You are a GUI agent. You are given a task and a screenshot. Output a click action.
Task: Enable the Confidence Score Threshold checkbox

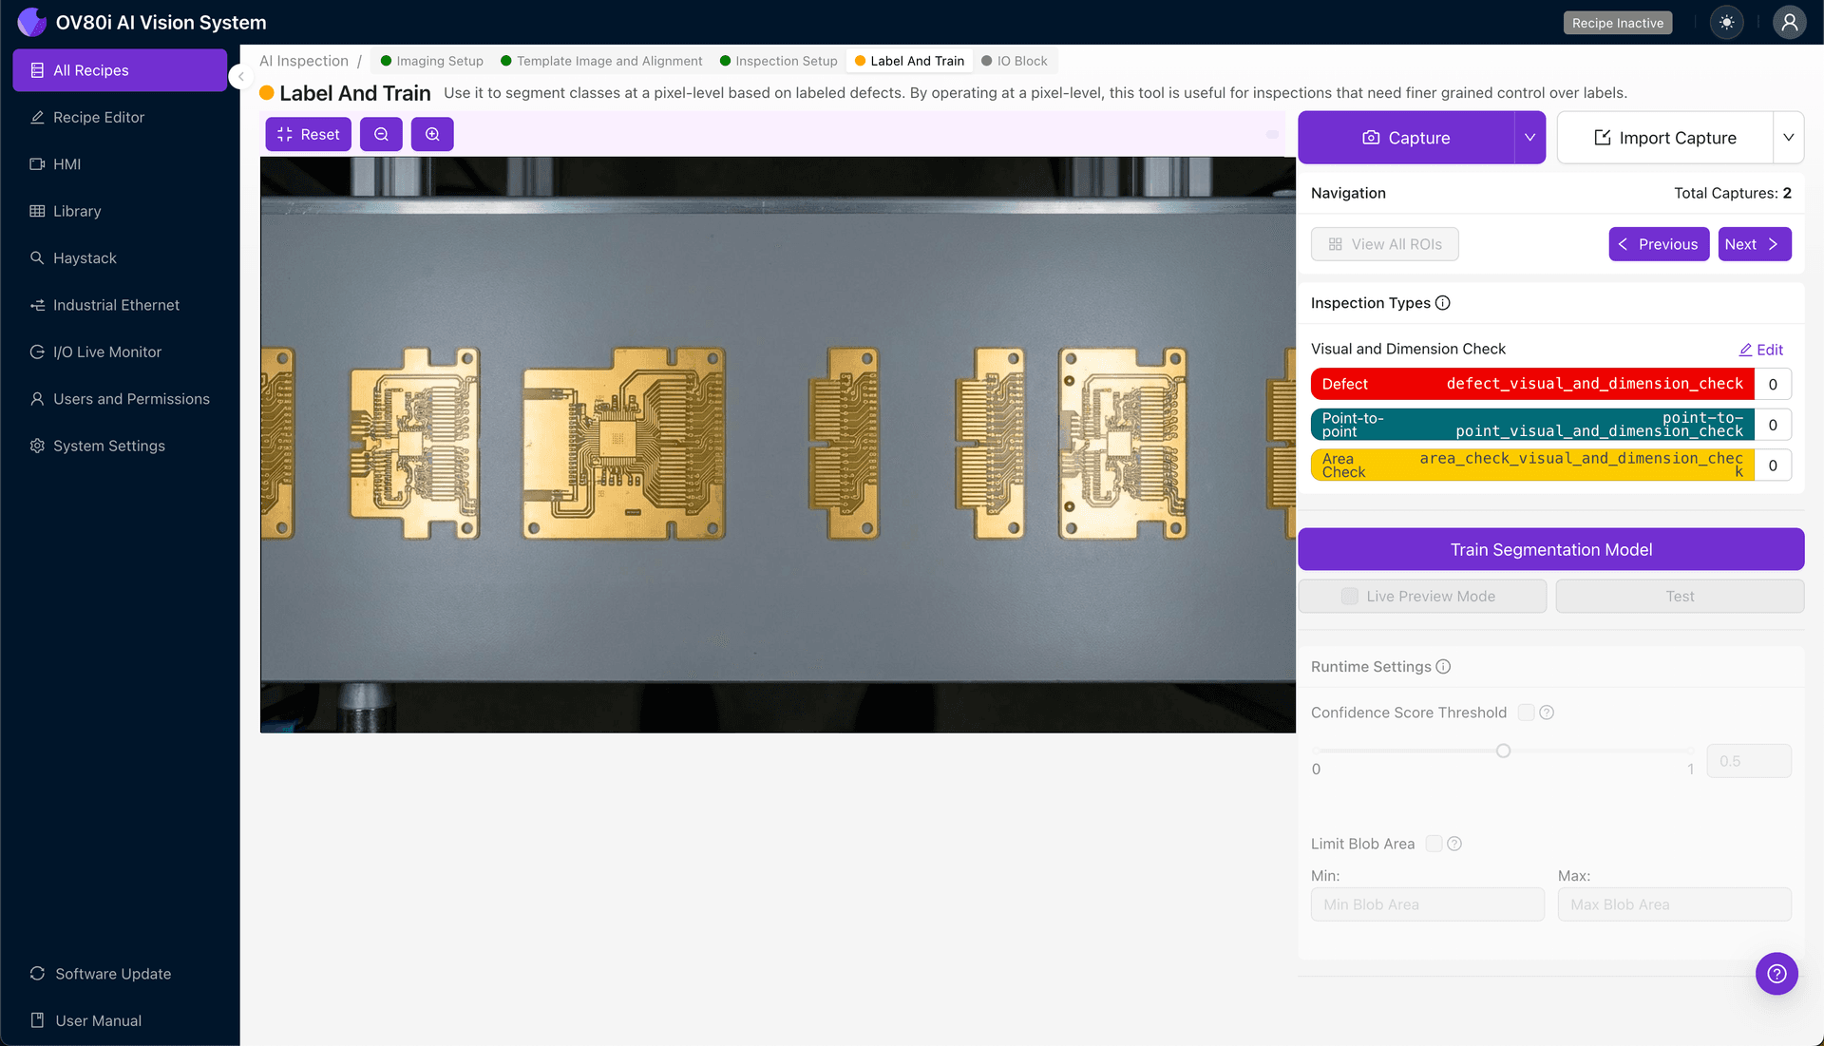point(1526,713)
